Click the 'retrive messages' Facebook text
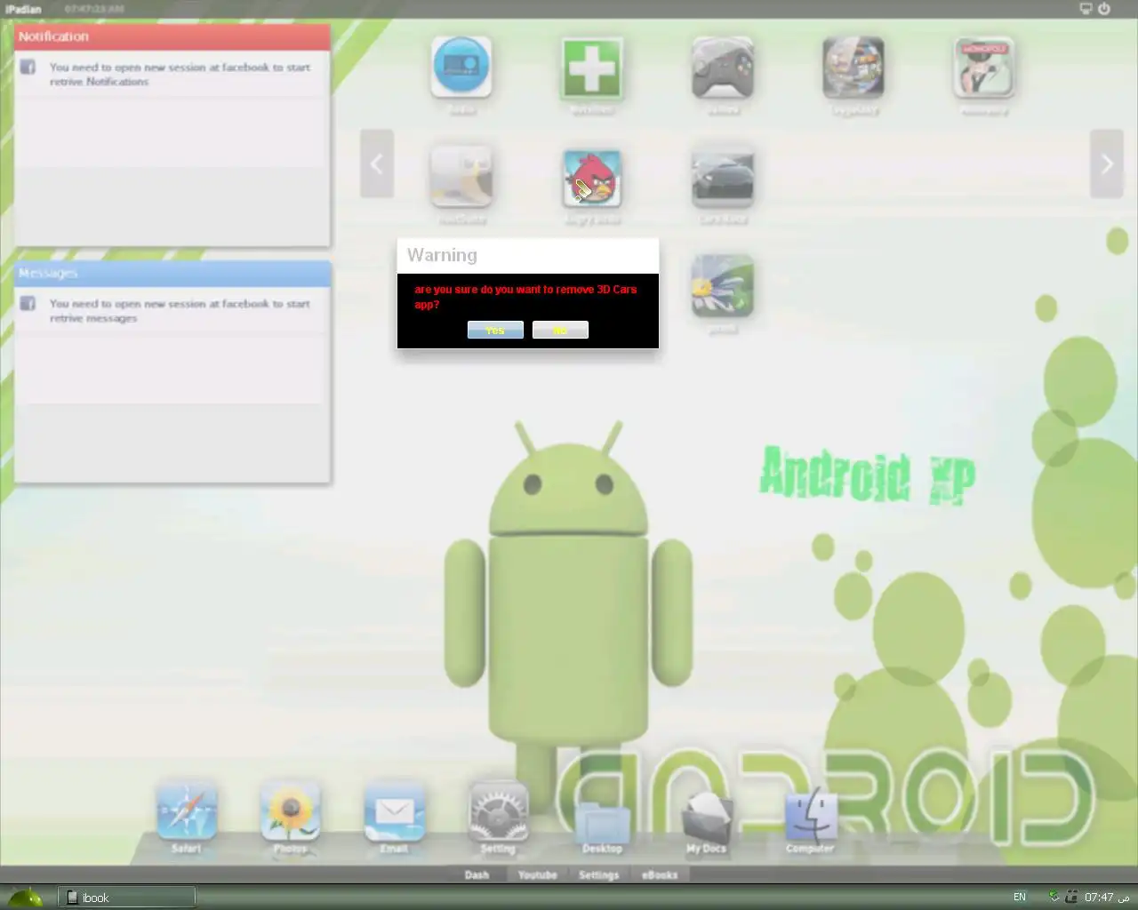1138x910 pixels. 180,310
